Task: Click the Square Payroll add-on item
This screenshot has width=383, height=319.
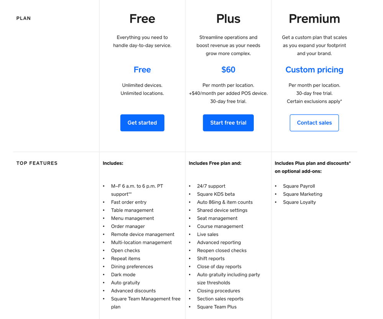Action: point(299,186)
